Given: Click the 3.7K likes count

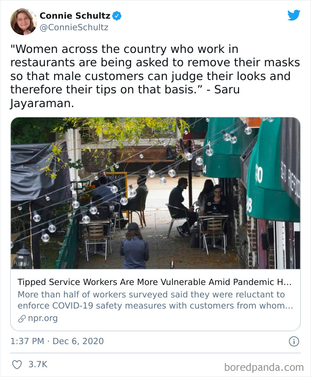Looking at the screenshot, I should point(38,364).
